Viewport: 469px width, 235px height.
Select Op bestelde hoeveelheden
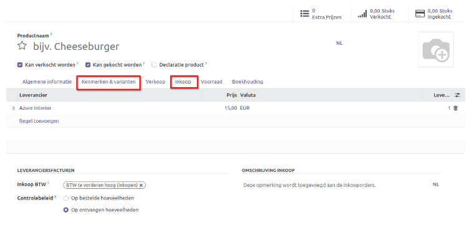click(66, 198)
